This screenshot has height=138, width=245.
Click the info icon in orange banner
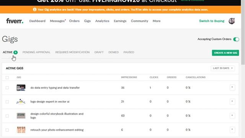(x=35, y=10)
